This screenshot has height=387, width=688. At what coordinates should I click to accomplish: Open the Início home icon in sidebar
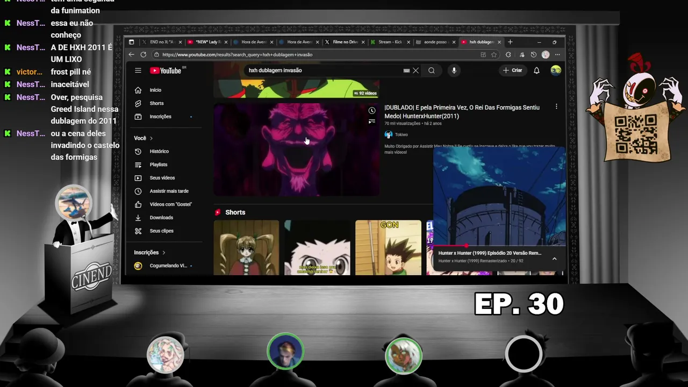click(x=138, y=90)
